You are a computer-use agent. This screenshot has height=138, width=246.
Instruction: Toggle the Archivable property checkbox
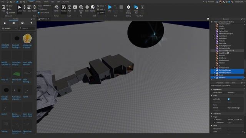[x=229, y=99]
